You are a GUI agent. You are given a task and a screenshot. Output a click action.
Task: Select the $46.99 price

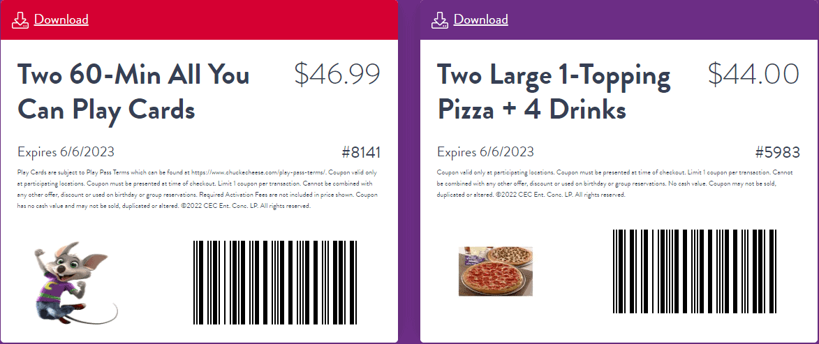(x=337, y=74)
